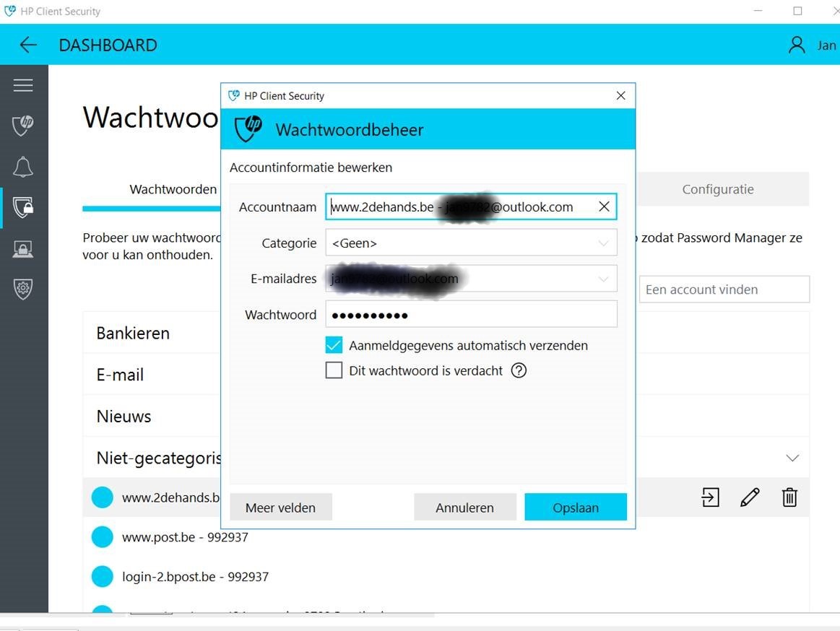The image size is (840, 631).
Task: Select the Password Manager shield-lock sidebar icon
Action: pos(24,207)
